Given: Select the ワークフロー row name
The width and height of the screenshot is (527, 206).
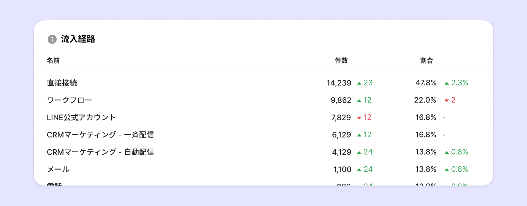Looking at the screenshot, I should click(69, 100).
